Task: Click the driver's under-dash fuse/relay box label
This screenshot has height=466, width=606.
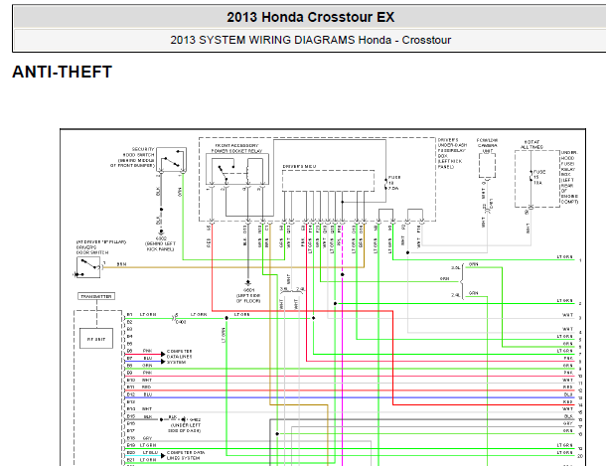Action: point(452,153)
